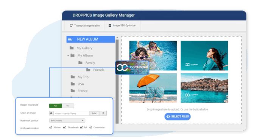Preview watermark image with eye icon
The width and height of the screenshot is (254, 139).
point(51,113)
